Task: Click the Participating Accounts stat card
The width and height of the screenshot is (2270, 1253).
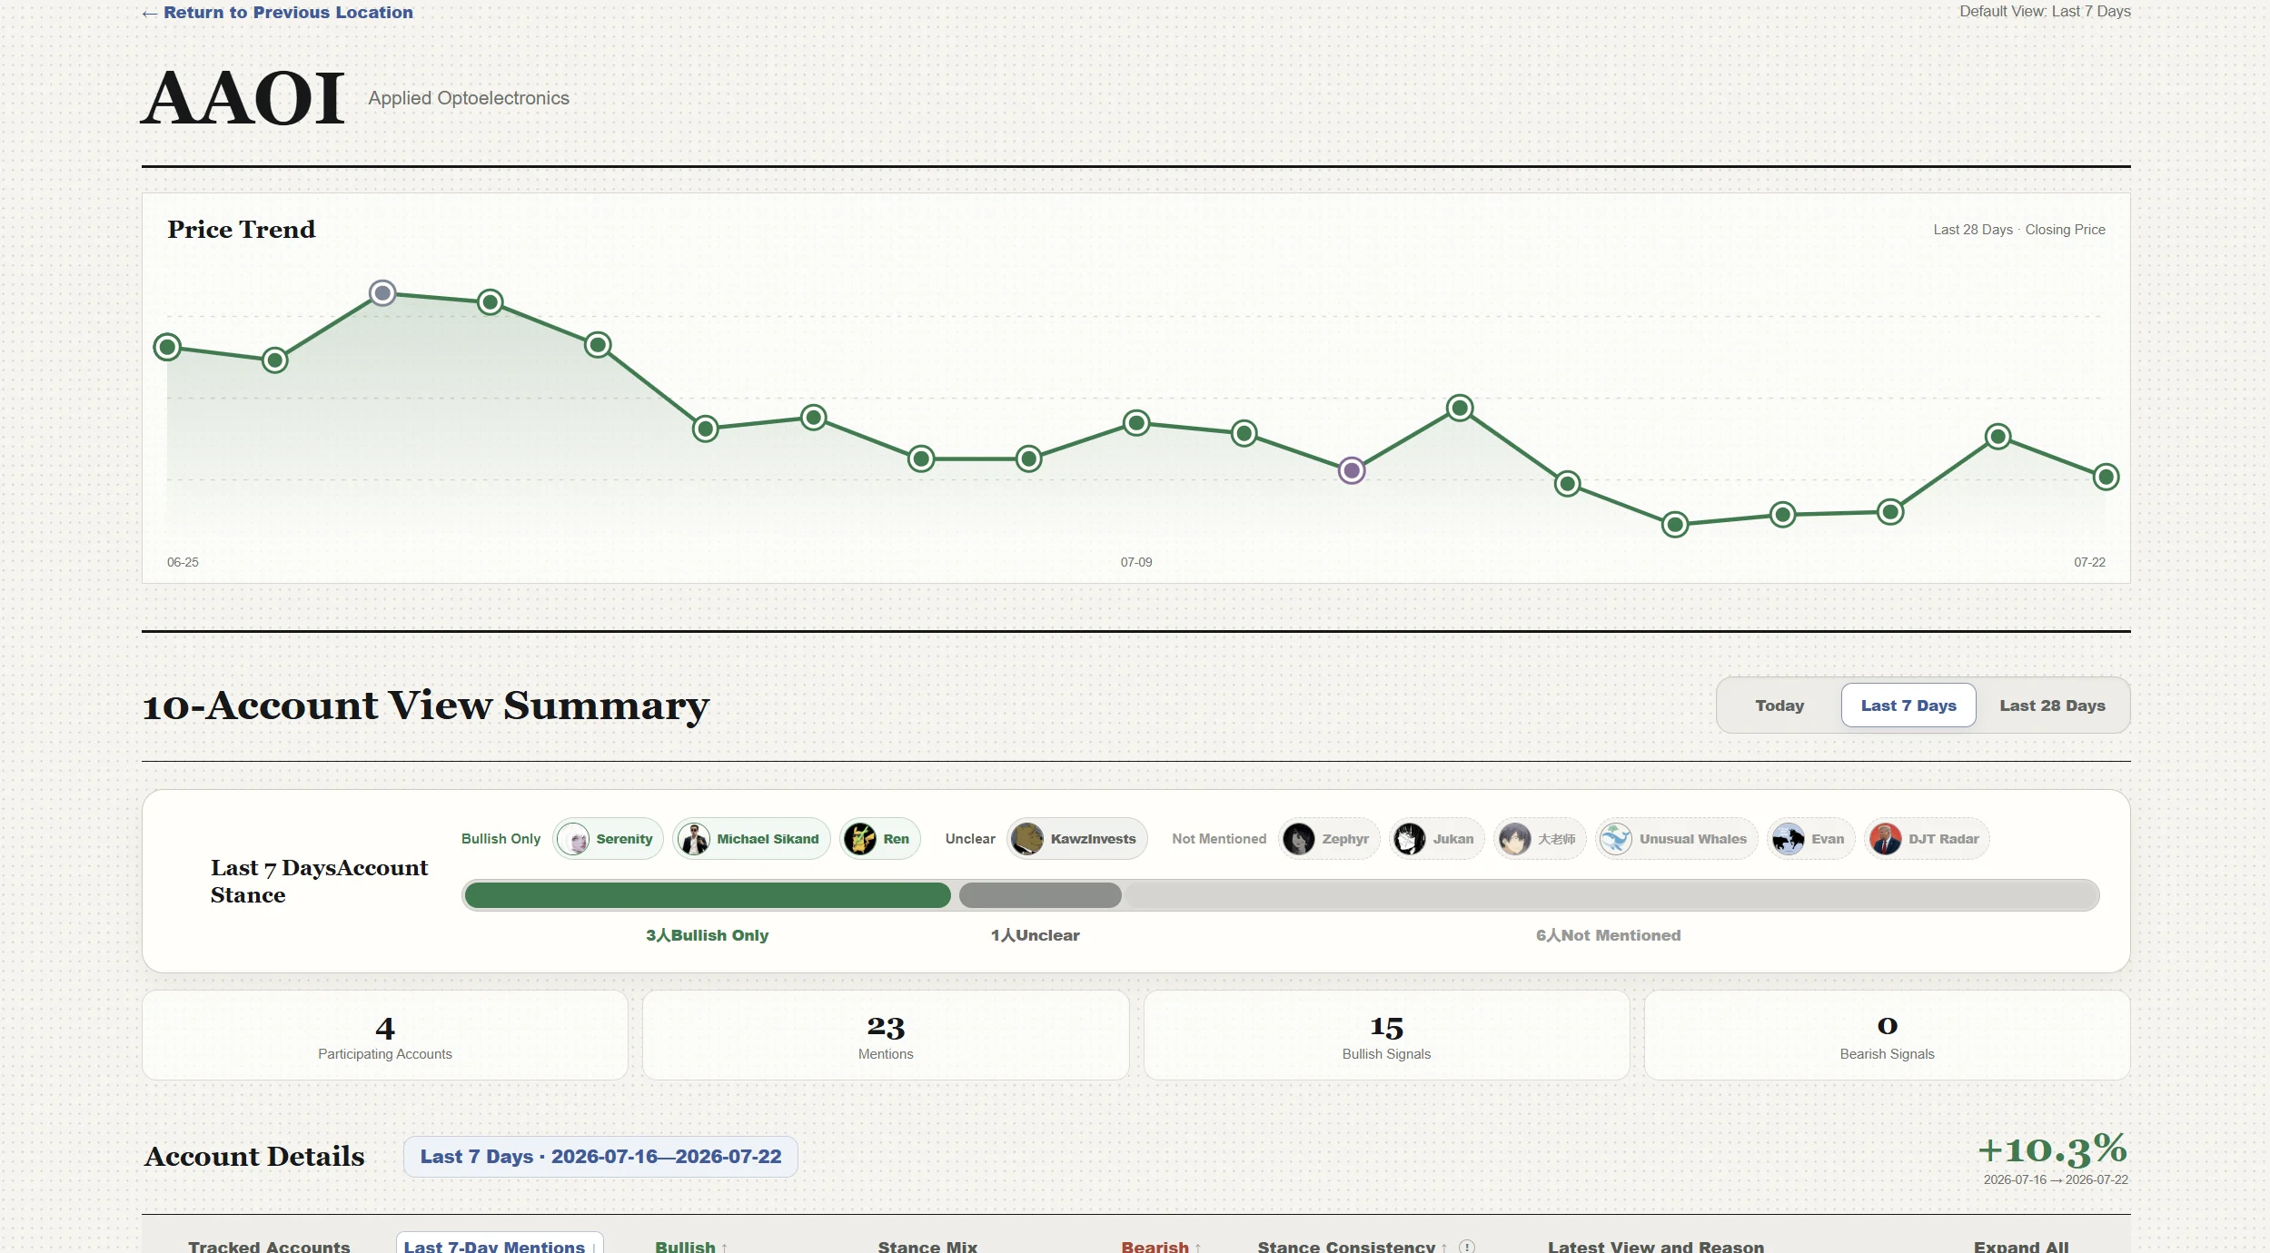Action: pyautogui.click(x=385, y=1035)
